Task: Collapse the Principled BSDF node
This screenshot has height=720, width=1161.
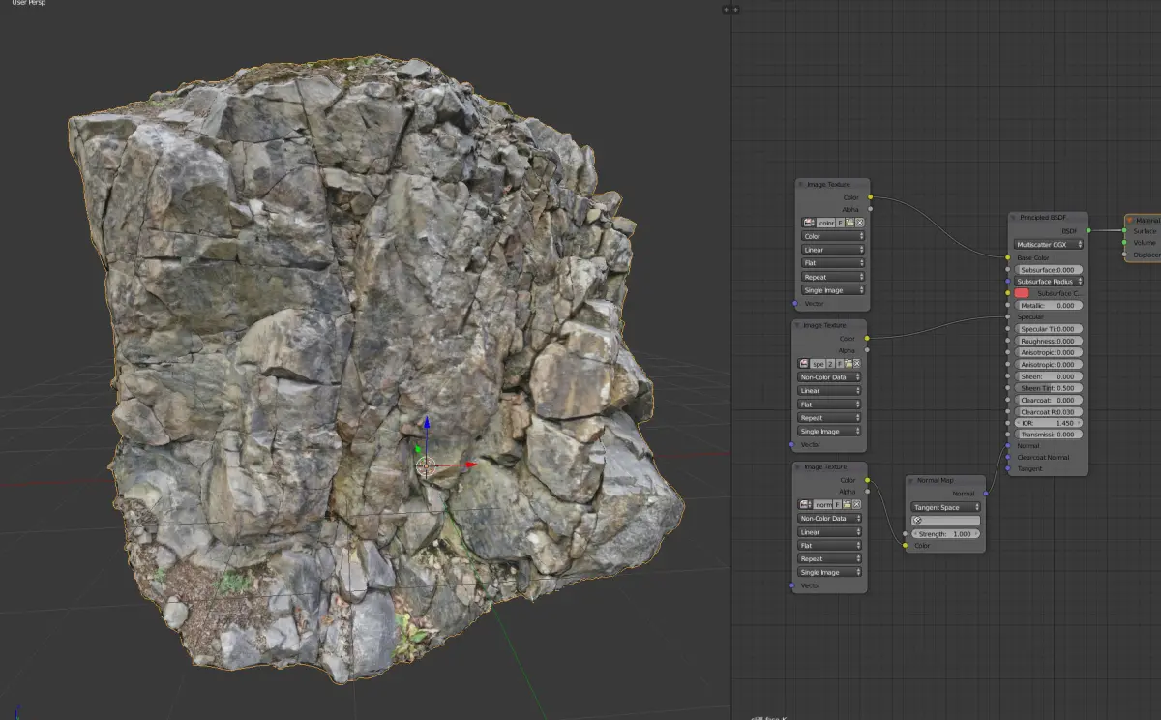Action: pos(1013,218)
